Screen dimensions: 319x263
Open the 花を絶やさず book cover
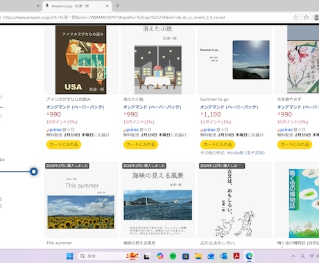(x=303, y=60)
